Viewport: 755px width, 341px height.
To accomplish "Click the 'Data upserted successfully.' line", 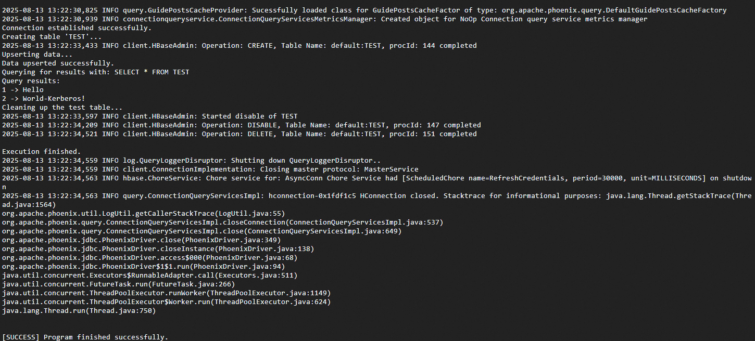I will pyautogui.click(x=58, y=63).
